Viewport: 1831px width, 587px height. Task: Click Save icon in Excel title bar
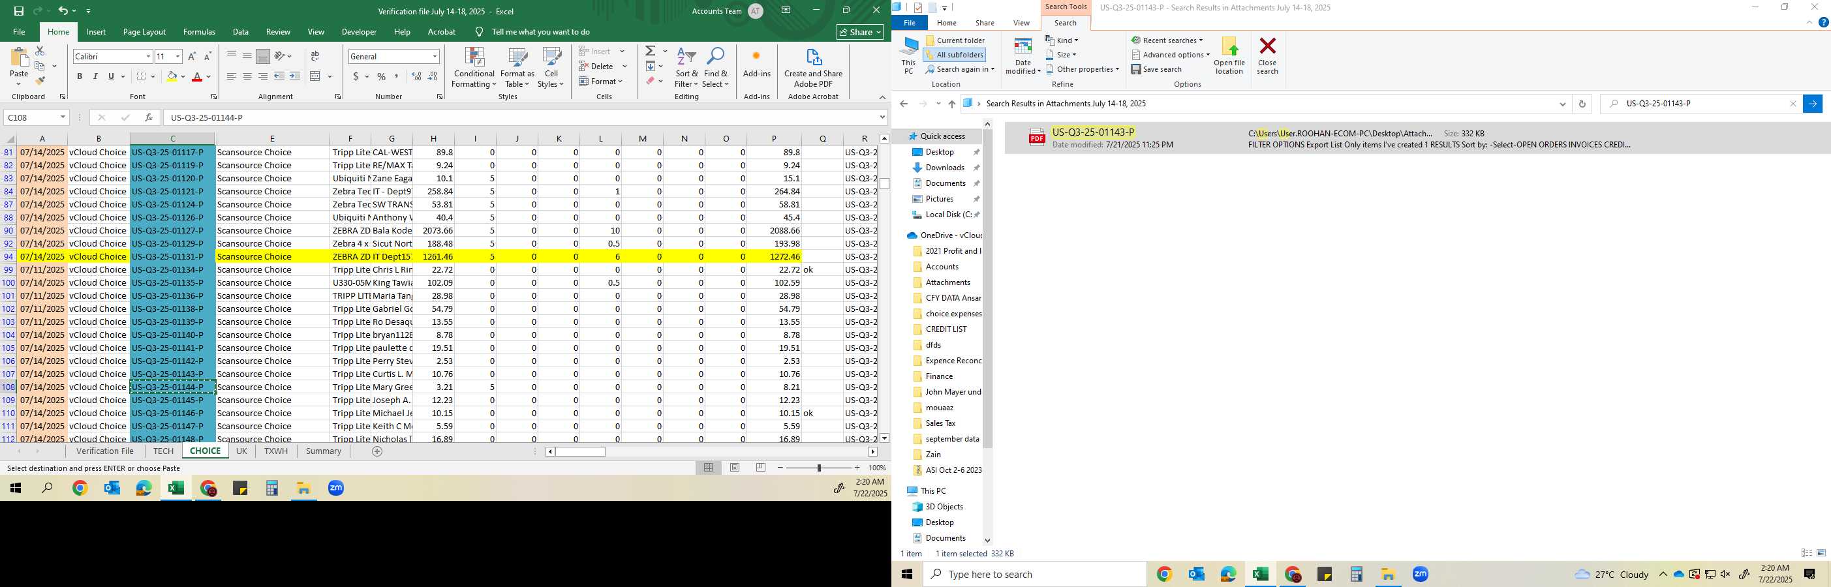pyautogui.click(x=18, y=10)
